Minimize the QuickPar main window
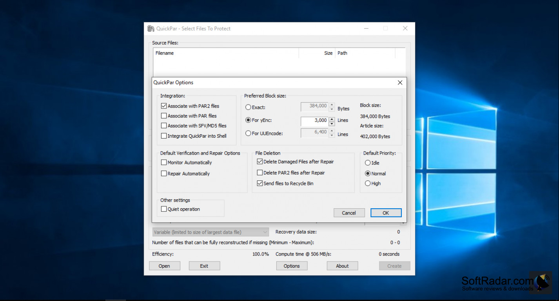This screenshot has height=301, width=559. click(x=367, y=29)
